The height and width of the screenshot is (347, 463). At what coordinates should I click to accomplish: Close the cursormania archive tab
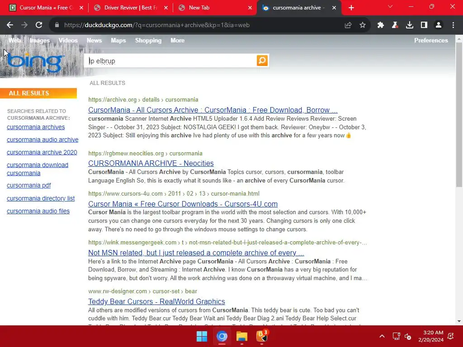(x=334, y=8)
